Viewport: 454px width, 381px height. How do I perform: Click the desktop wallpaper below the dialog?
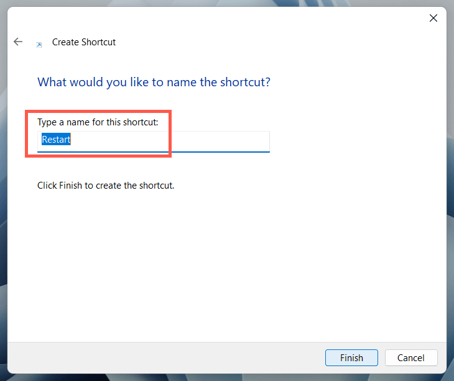pos(224,377)
